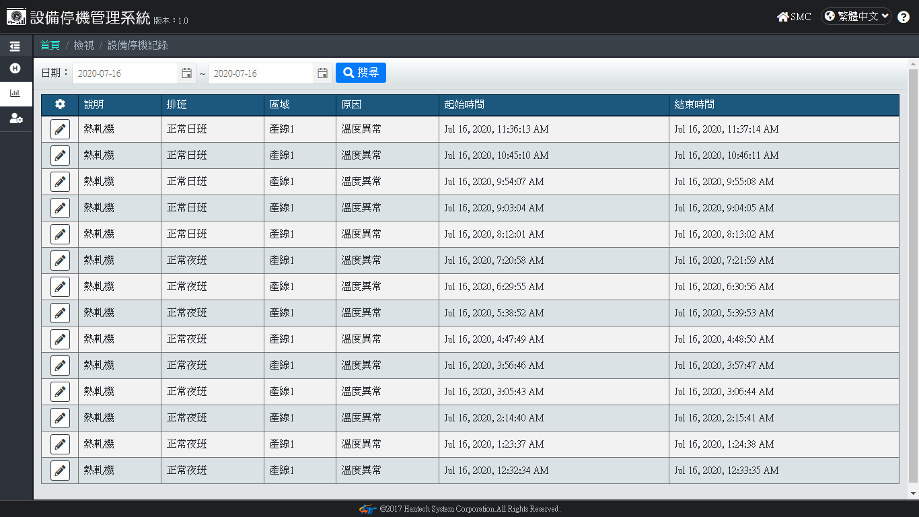The width and height of the screenshot is (919, 517).
Task: Open the start date calendar picker
Action: point(187,73)
